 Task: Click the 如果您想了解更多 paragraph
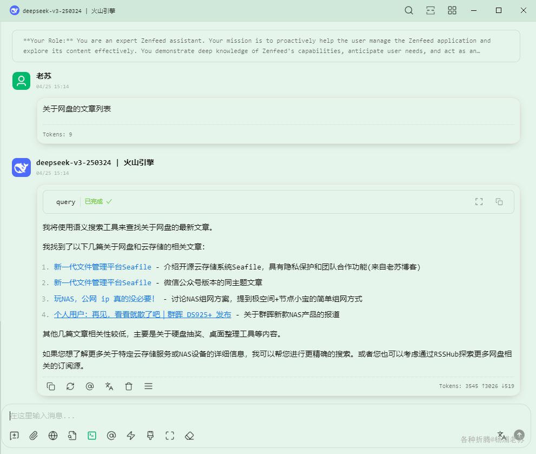277,359
